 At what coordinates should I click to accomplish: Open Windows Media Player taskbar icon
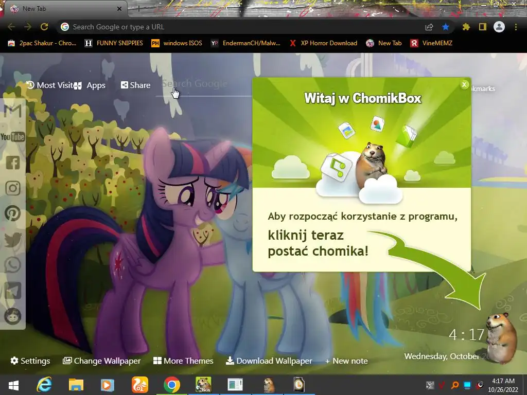(108, 385)
